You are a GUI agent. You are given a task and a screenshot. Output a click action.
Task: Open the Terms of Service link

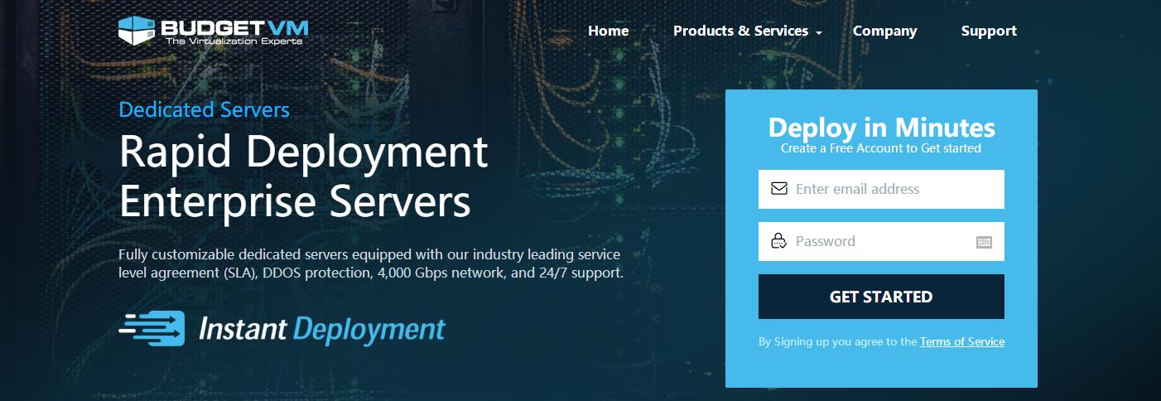point(961,341)
